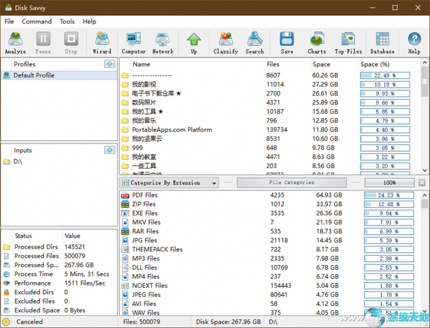Open the Tools menu
This screenshot has width=430, height=328.
[x=67, y=21]
